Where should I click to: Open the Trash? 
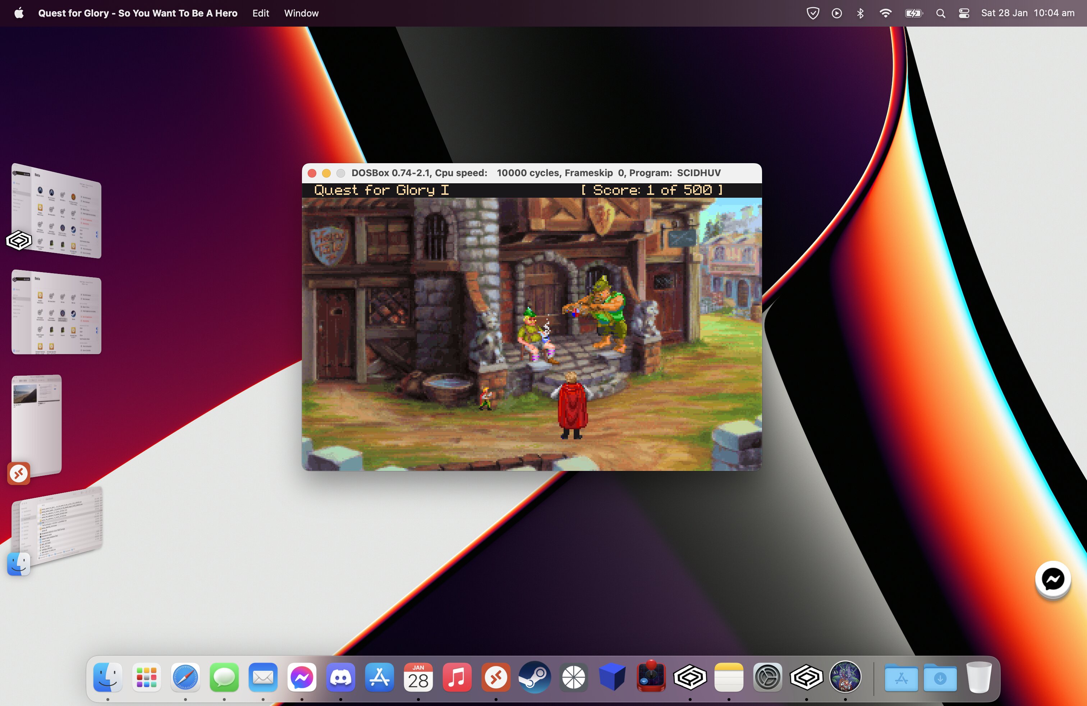[x=979, y=677]
